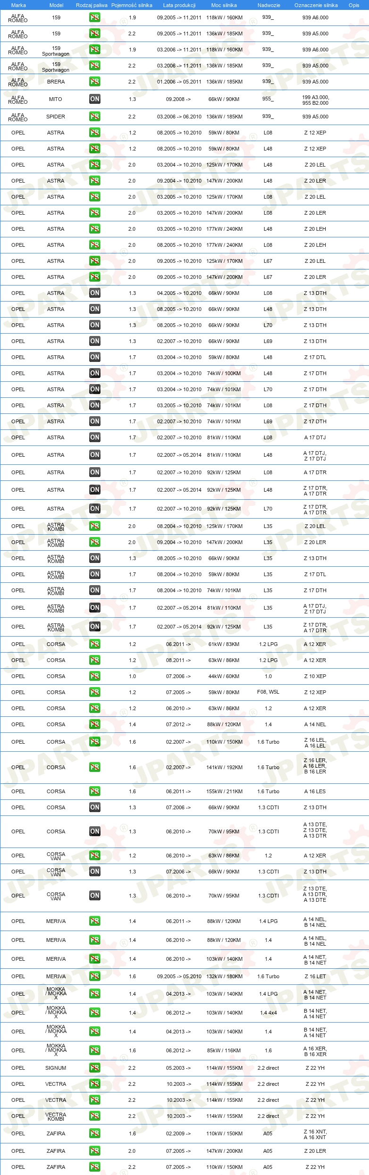Click the ON icon in Astra L69 Z 13 DTH row
Viewport: 369px width, 1175px height.
[x=95, y=341]
